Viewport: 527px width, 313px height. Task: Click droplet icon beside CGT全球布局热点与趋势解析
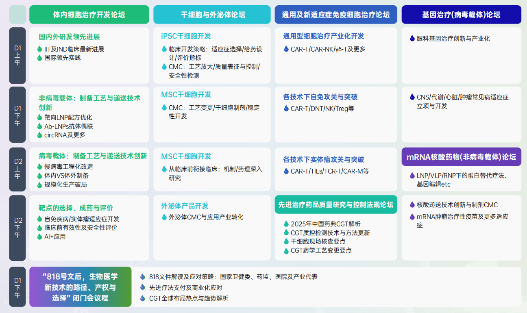[142, 298]
